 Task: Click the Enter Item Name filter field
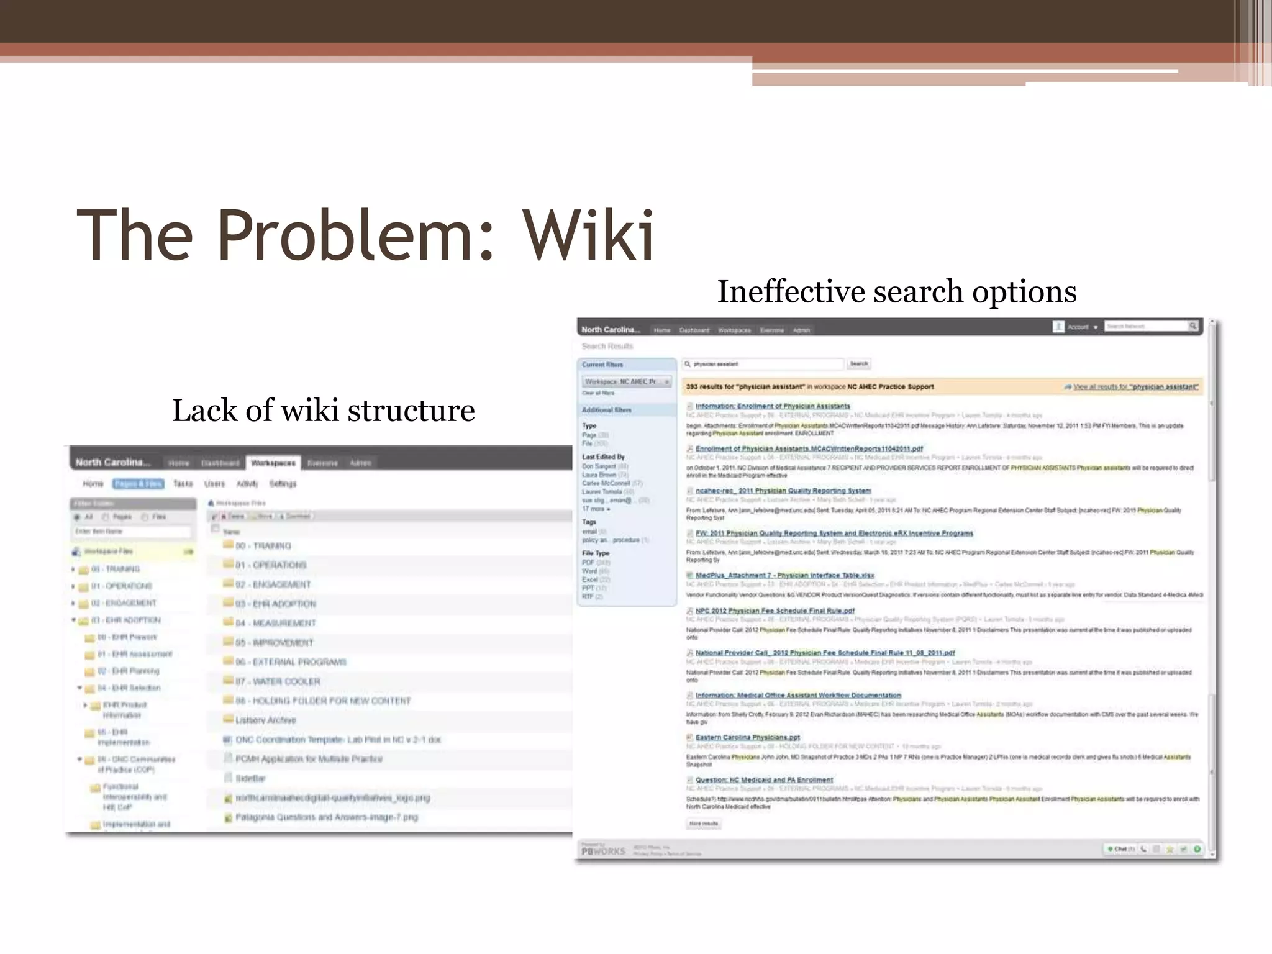pyautogui.click(x=132, y=532)
